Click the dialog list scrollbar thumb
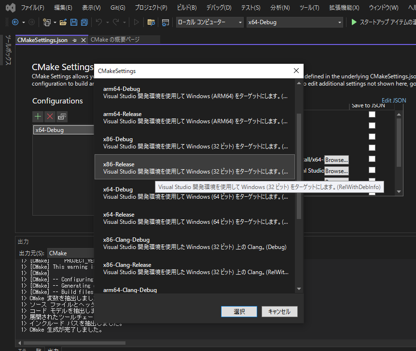Screen dimensions: 416x351 (x=299, y=166)
